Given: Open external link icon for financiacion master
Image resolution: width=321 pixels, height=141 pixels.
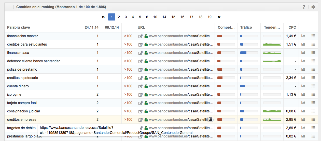Looking at the screenshot, I should pyautogui.click(x=140, y=36).
